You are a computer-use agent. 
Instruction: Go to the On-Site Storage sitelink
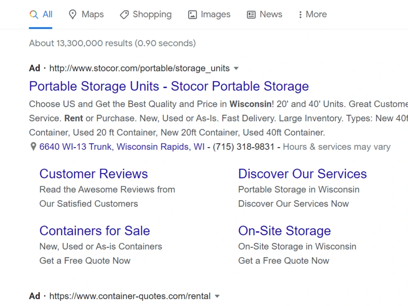pos(284,231)
